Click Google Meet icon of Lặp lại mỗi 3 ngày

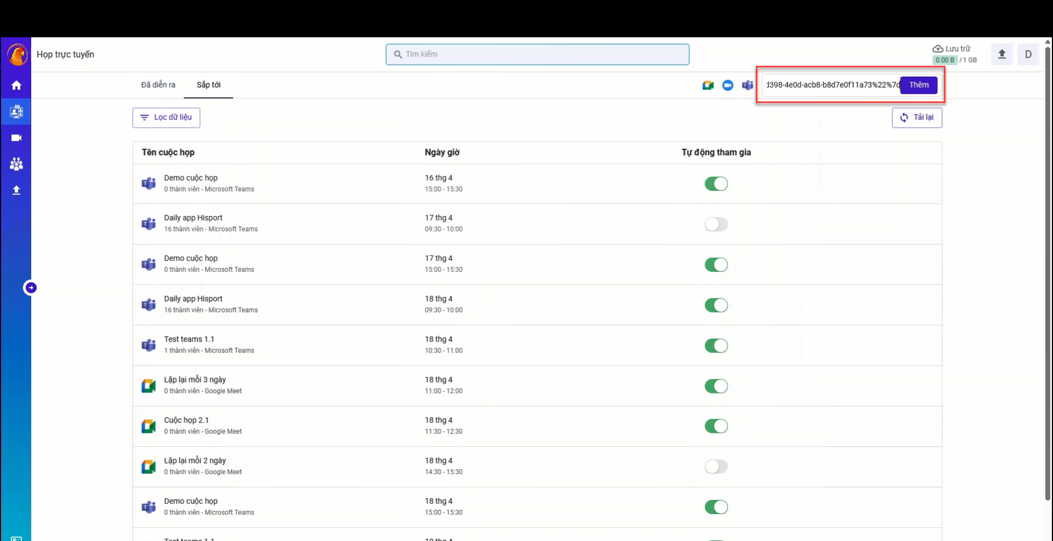click(x=149, y=386)
